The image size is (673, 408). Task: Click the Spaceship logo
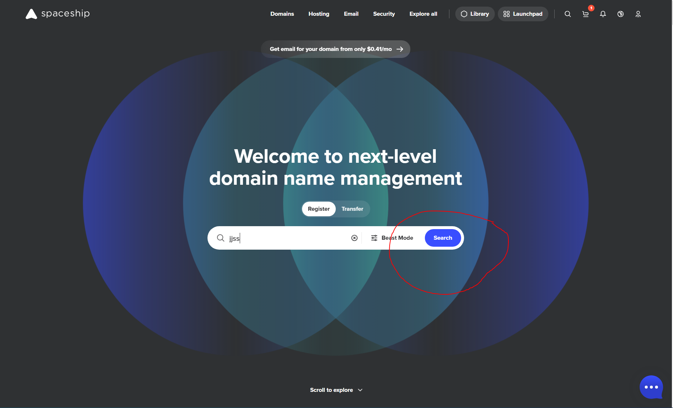(58, 14)
